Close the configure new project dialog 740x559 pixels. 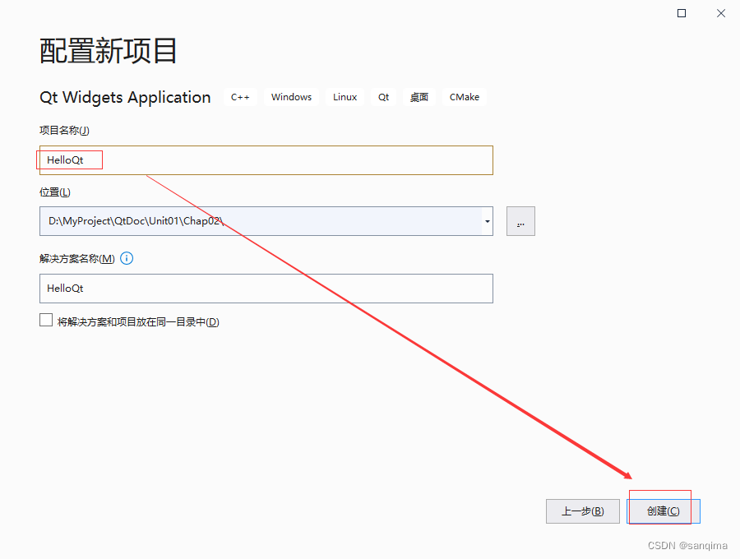click(720, 13)
